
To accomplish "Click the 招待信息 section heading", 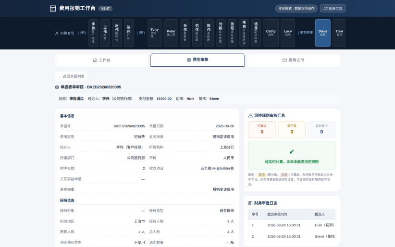I will (67, 200).
